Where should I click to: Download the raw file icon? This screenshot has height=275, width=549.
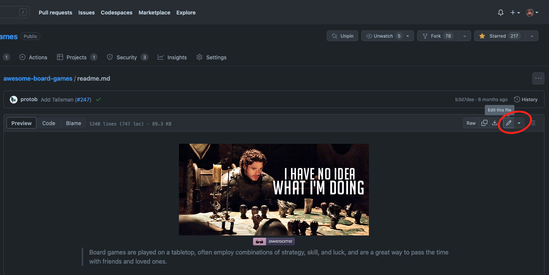click(x=494, y=123)
